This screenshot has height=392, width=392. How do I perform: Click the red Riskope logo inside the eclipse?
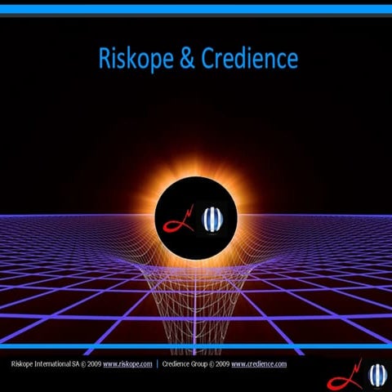179,219
